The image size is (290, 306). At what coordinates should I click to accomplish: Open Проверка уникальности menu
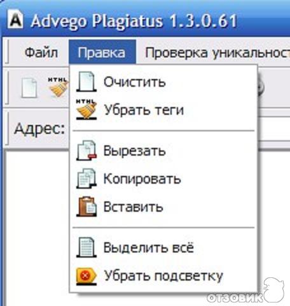tap(217, 52)
